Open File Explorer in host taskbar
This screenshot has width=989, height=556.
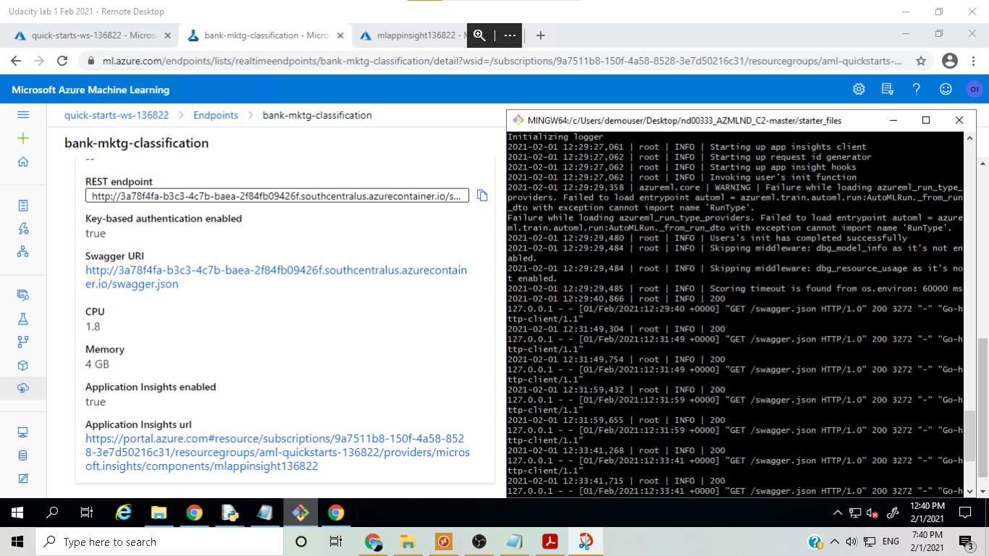(x=408, y=542)
